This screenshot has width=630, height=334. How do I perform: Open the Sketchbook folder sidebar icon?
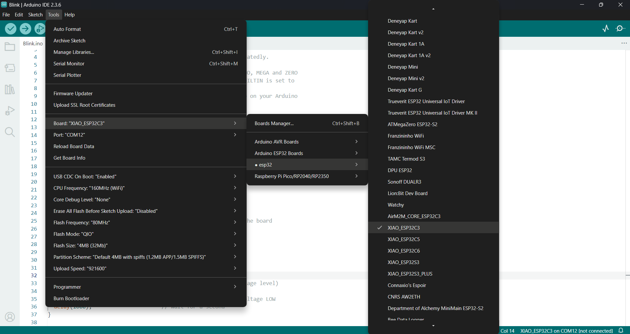coord(10,47)
